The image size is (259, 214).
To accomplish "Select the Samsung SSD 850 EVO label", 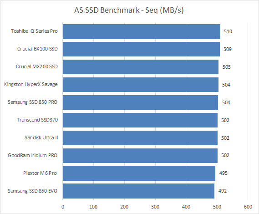I will (x=32, y=191).
